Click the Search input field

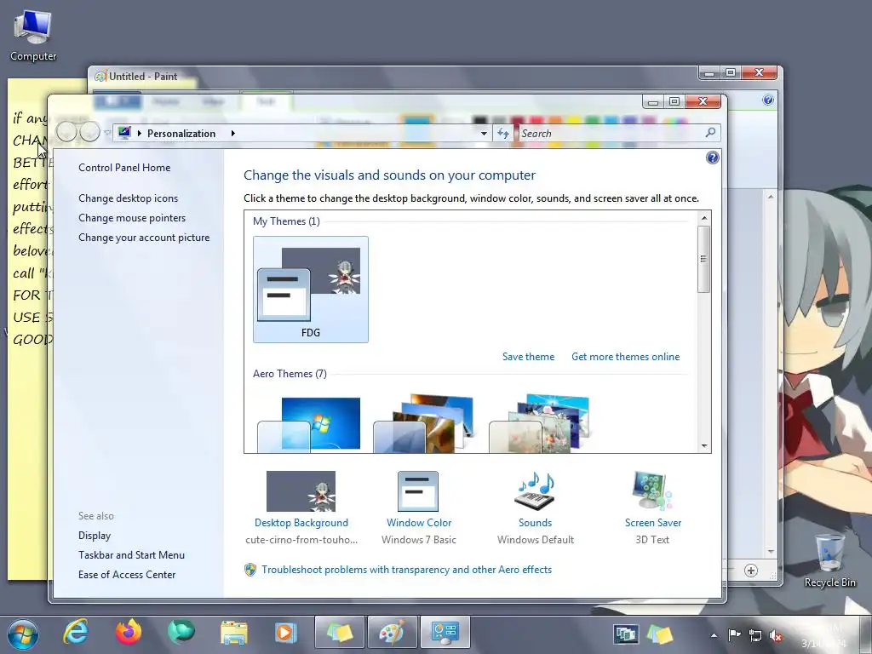tap(611, 134)
